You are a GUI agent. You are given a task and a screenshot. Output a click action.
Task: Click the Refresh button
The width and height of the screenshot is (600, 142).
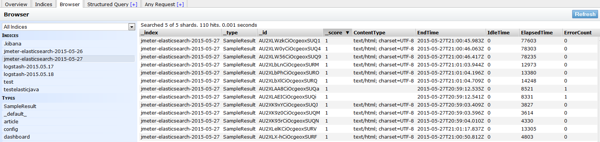(585, 14)
